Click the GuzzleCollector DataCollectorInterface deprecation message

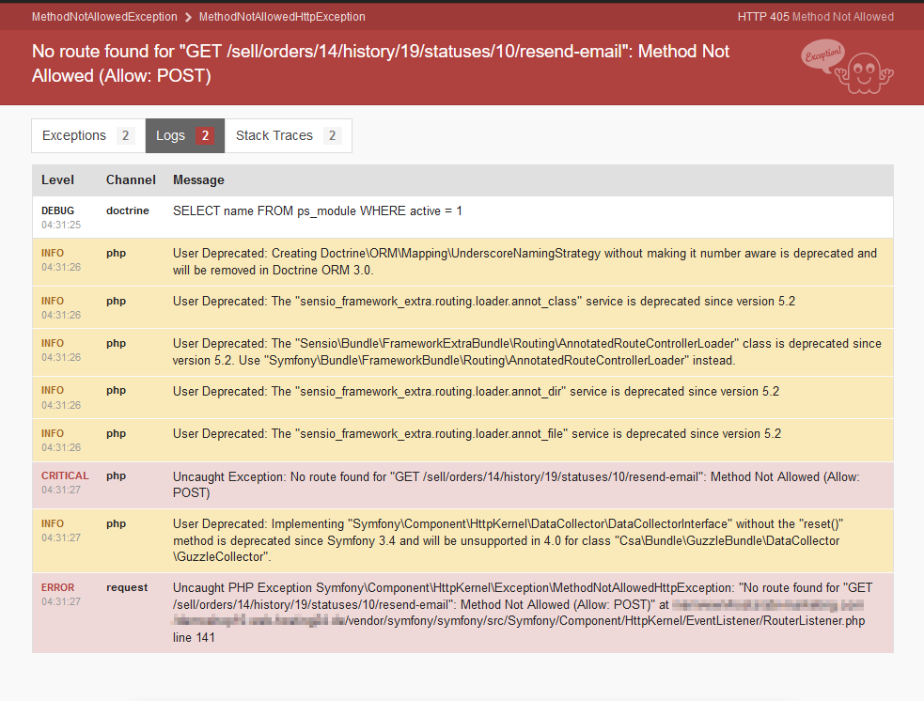click(508, 540)
